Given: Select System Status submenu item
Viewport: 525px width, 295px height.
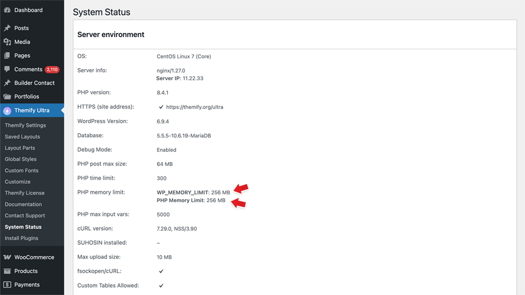Looking at the screenshot, I should 23,227.
